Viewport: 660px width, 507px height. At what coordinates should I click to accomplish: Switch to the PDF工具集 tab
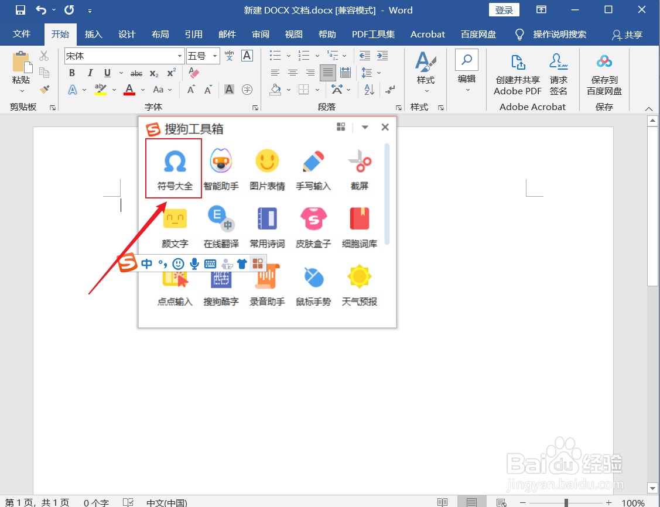coord(374,35)
